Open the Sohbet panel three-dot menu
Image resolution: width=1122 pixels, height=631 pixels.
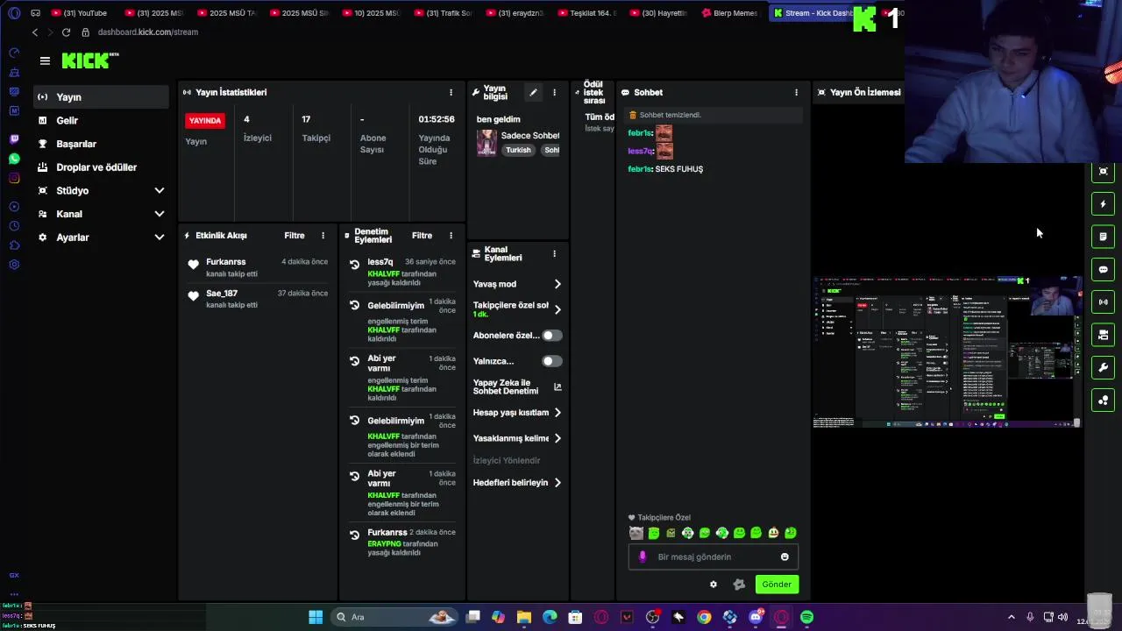796,92
